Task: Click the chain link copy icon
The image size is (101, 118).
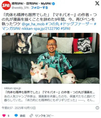Action: tap(31, 116)
